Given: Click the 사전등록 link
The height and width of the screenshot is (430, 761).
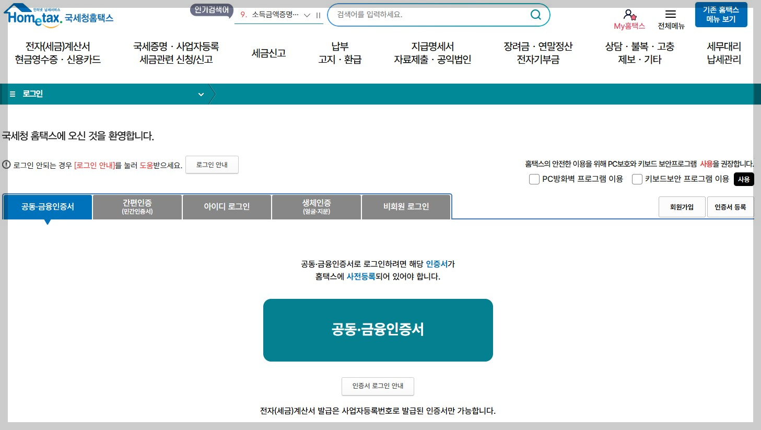Looking at the screenshot, I should (x=361, y=276).
